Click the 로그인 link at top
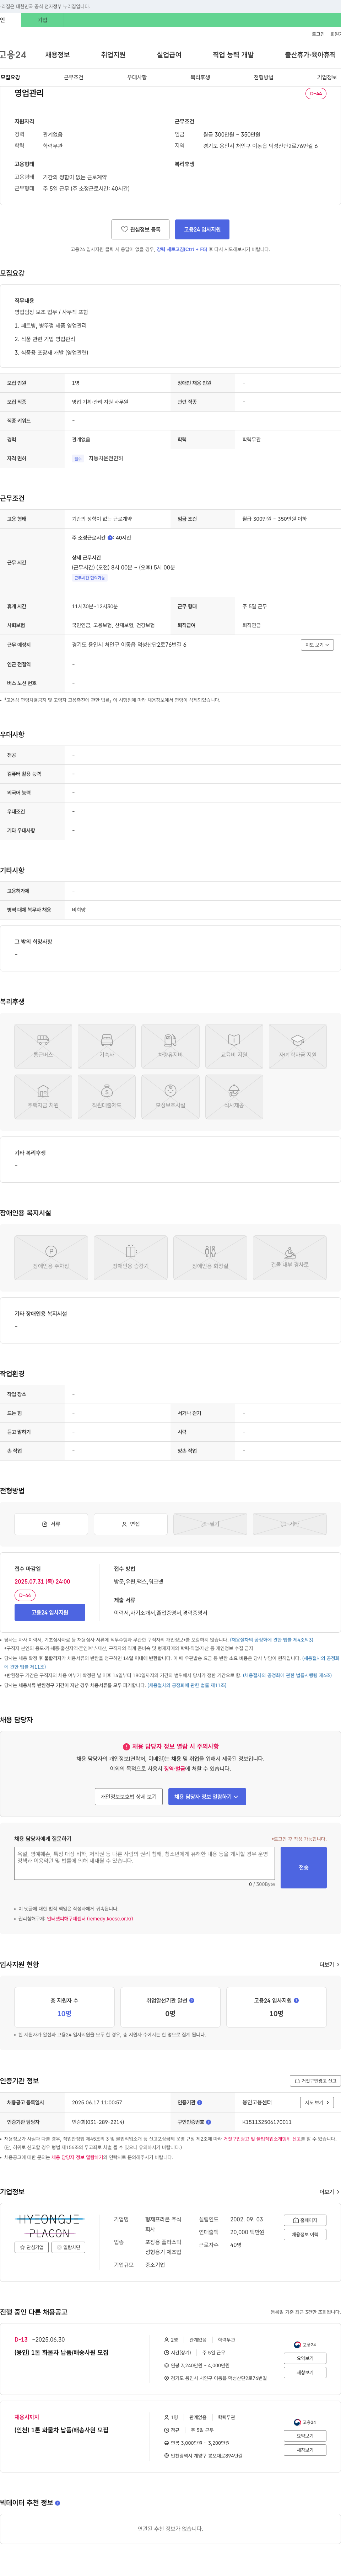 click(x=318, y=34)
